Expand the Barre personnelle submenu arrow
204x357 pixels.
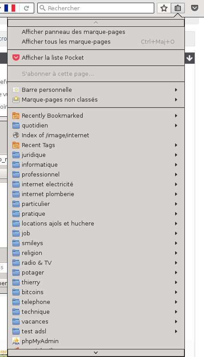click(x=176, y=90)
